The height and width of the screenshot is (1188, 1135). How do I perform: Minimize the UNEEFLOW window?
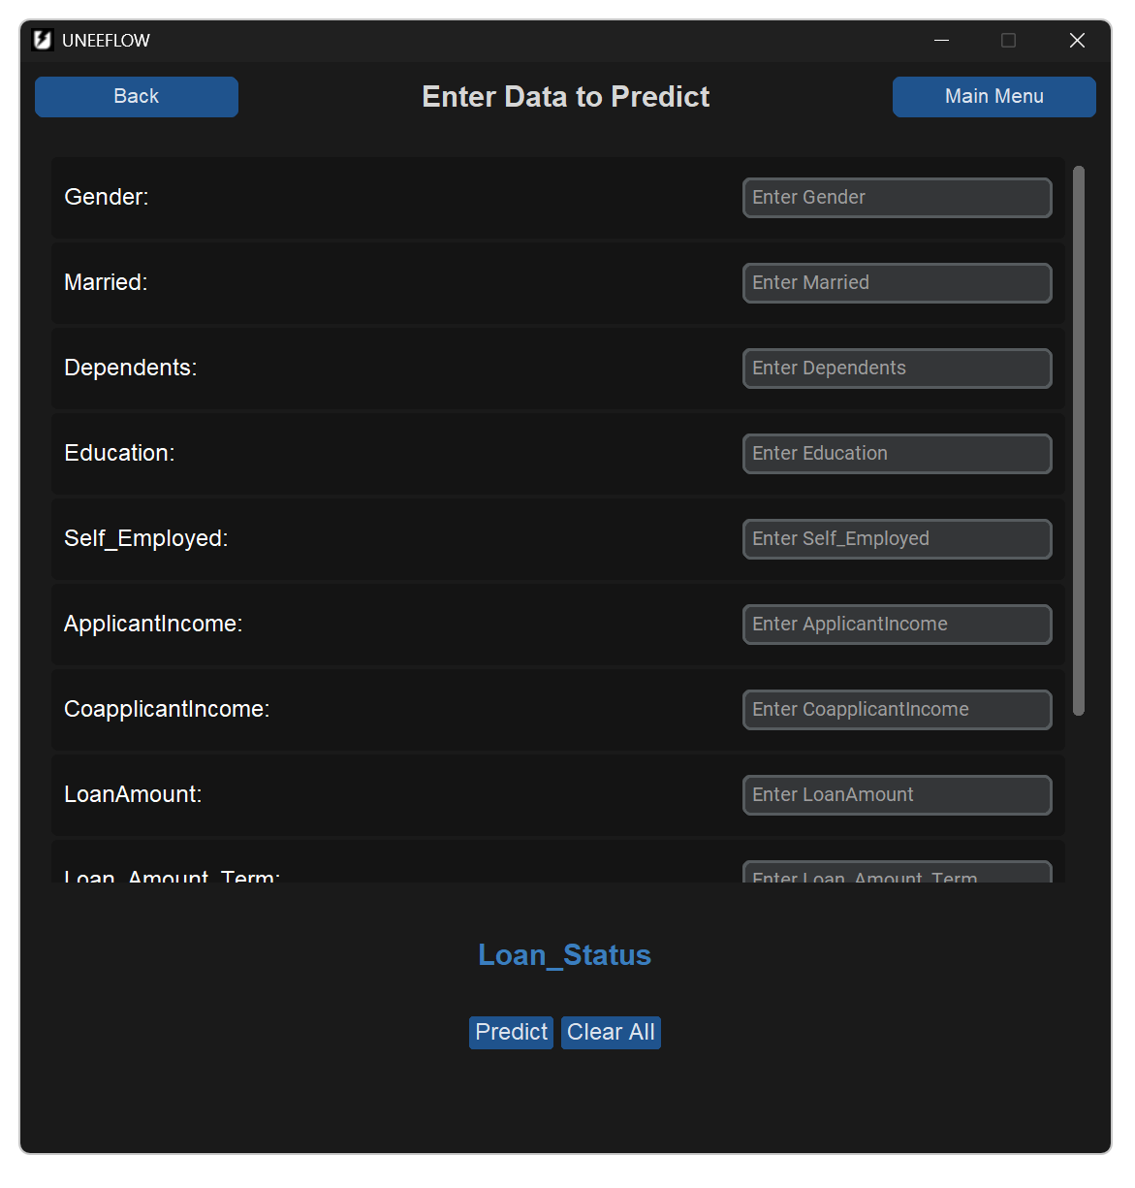[941, 40]
